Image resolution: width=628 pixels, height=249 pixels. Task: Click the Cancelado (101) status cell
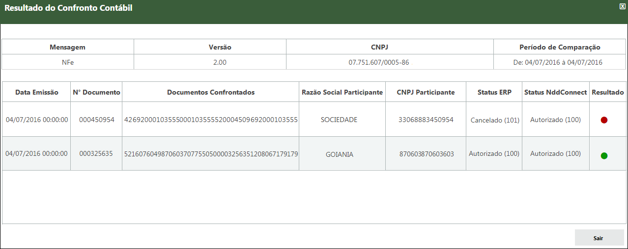click(495, 120)
